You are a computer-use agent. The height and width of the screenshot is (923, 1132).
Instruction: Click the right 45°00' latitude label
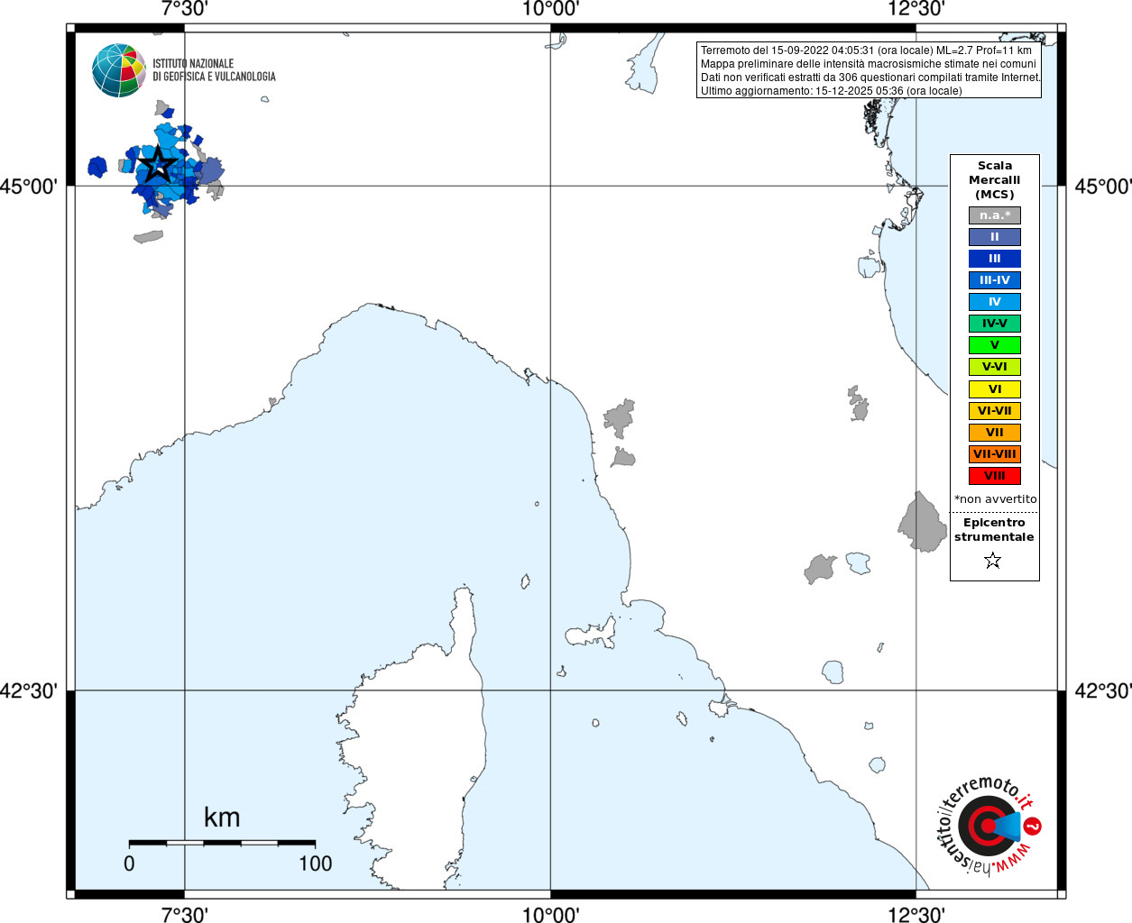tap(1103, 187)
